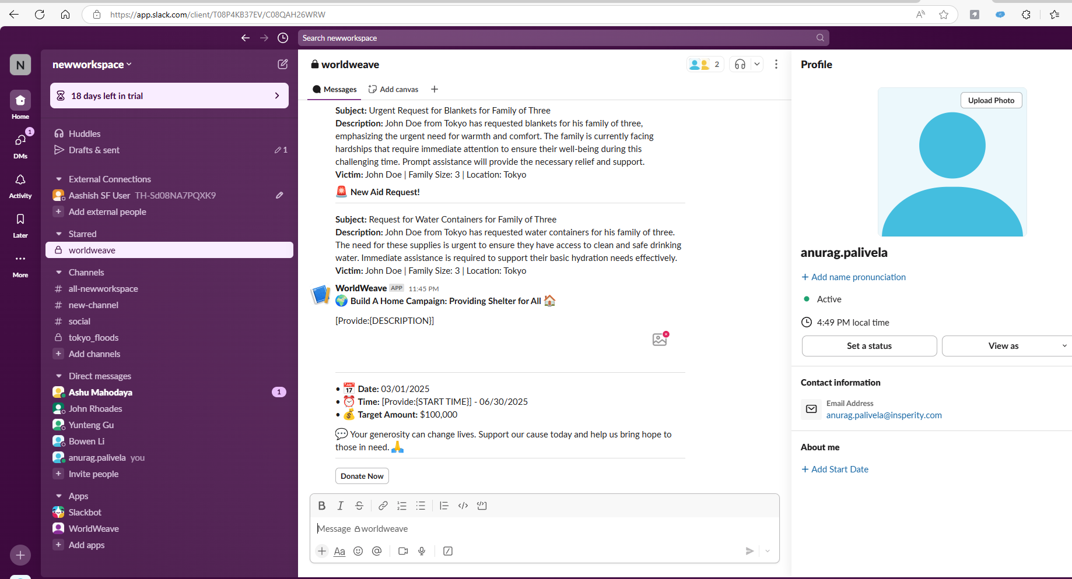Open the Huddles sidebar item
The width and height of the screenshot is (1072, 579).
coord(169,133)
